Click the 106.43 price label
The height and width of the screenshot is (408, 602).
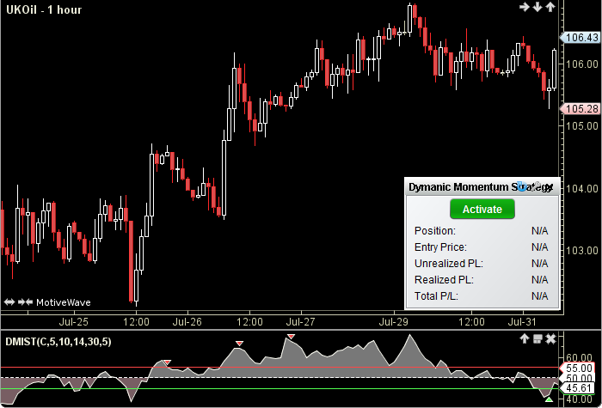(580, 38)
